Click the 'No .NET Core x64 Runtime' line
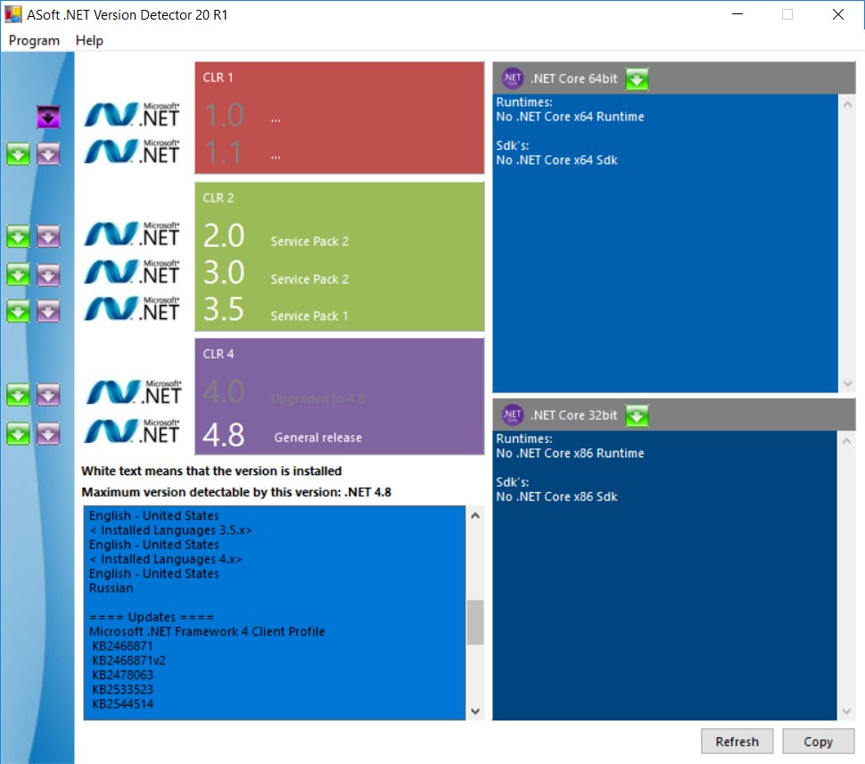The height and width of the screenshot is (764, 865). click(570, 117)
